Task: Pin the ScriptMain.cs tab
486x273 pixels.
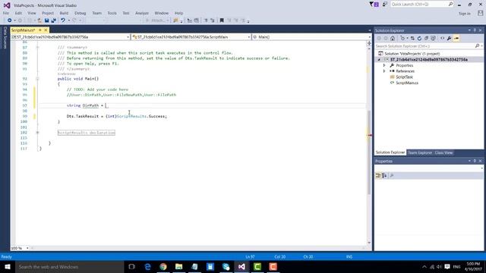Action: [40, 30]
